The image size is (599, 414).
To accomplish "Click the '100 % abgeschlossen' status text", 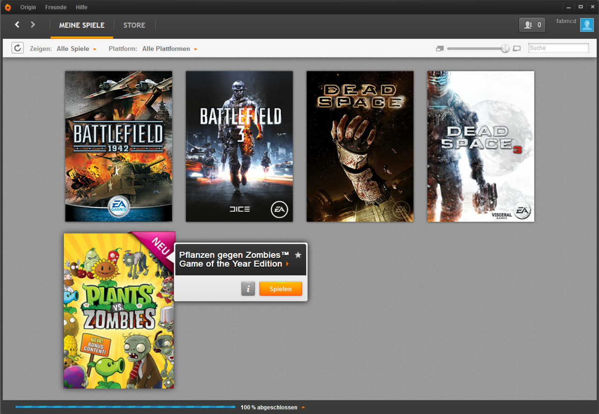I will tap(269, 407).
